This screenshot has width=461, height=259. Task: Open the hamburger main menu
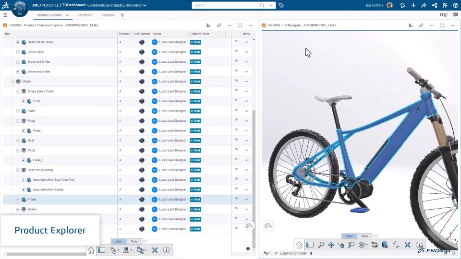point(5,15)
